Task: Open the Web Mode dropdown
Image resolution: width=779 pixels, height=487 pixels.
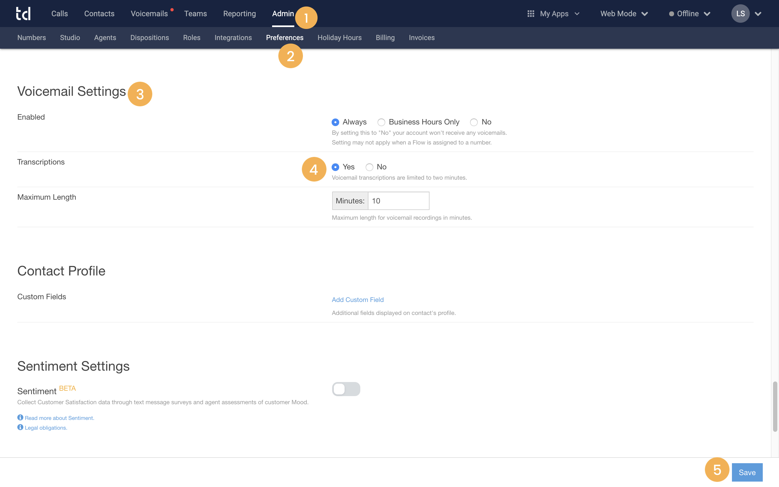Action: 624,14
